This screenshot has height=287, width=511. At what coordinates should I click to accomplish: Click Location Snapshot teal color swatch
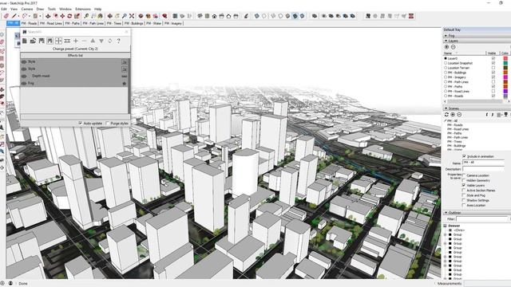pos(505,63)
